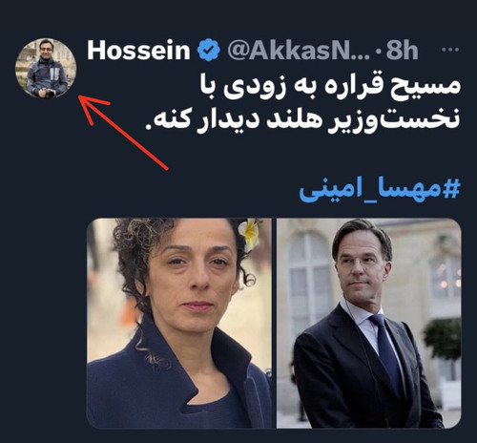Open the 8h timestamp link
This screenshot has width=477, height=443.
tap(402, 51)
